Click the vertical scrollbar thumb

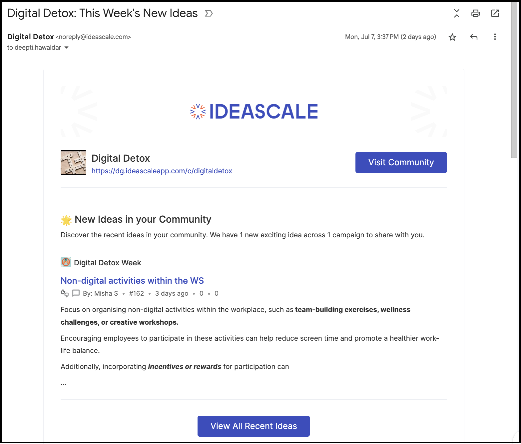pyautogui.click(x=514, y=79)
